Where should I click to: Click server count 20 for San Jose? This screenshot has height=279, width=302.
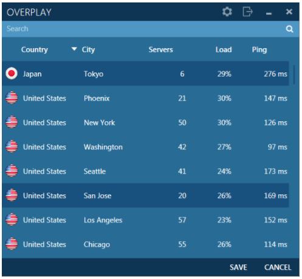click(182, 196)
